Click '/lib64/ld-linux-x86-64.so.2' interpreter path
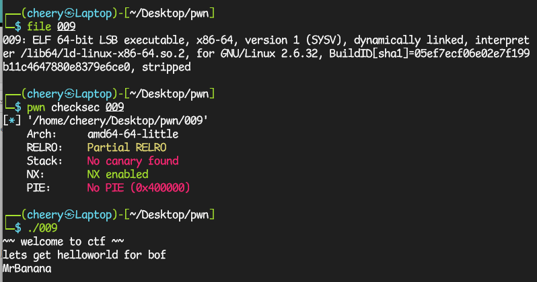 (x=106, y=54)
